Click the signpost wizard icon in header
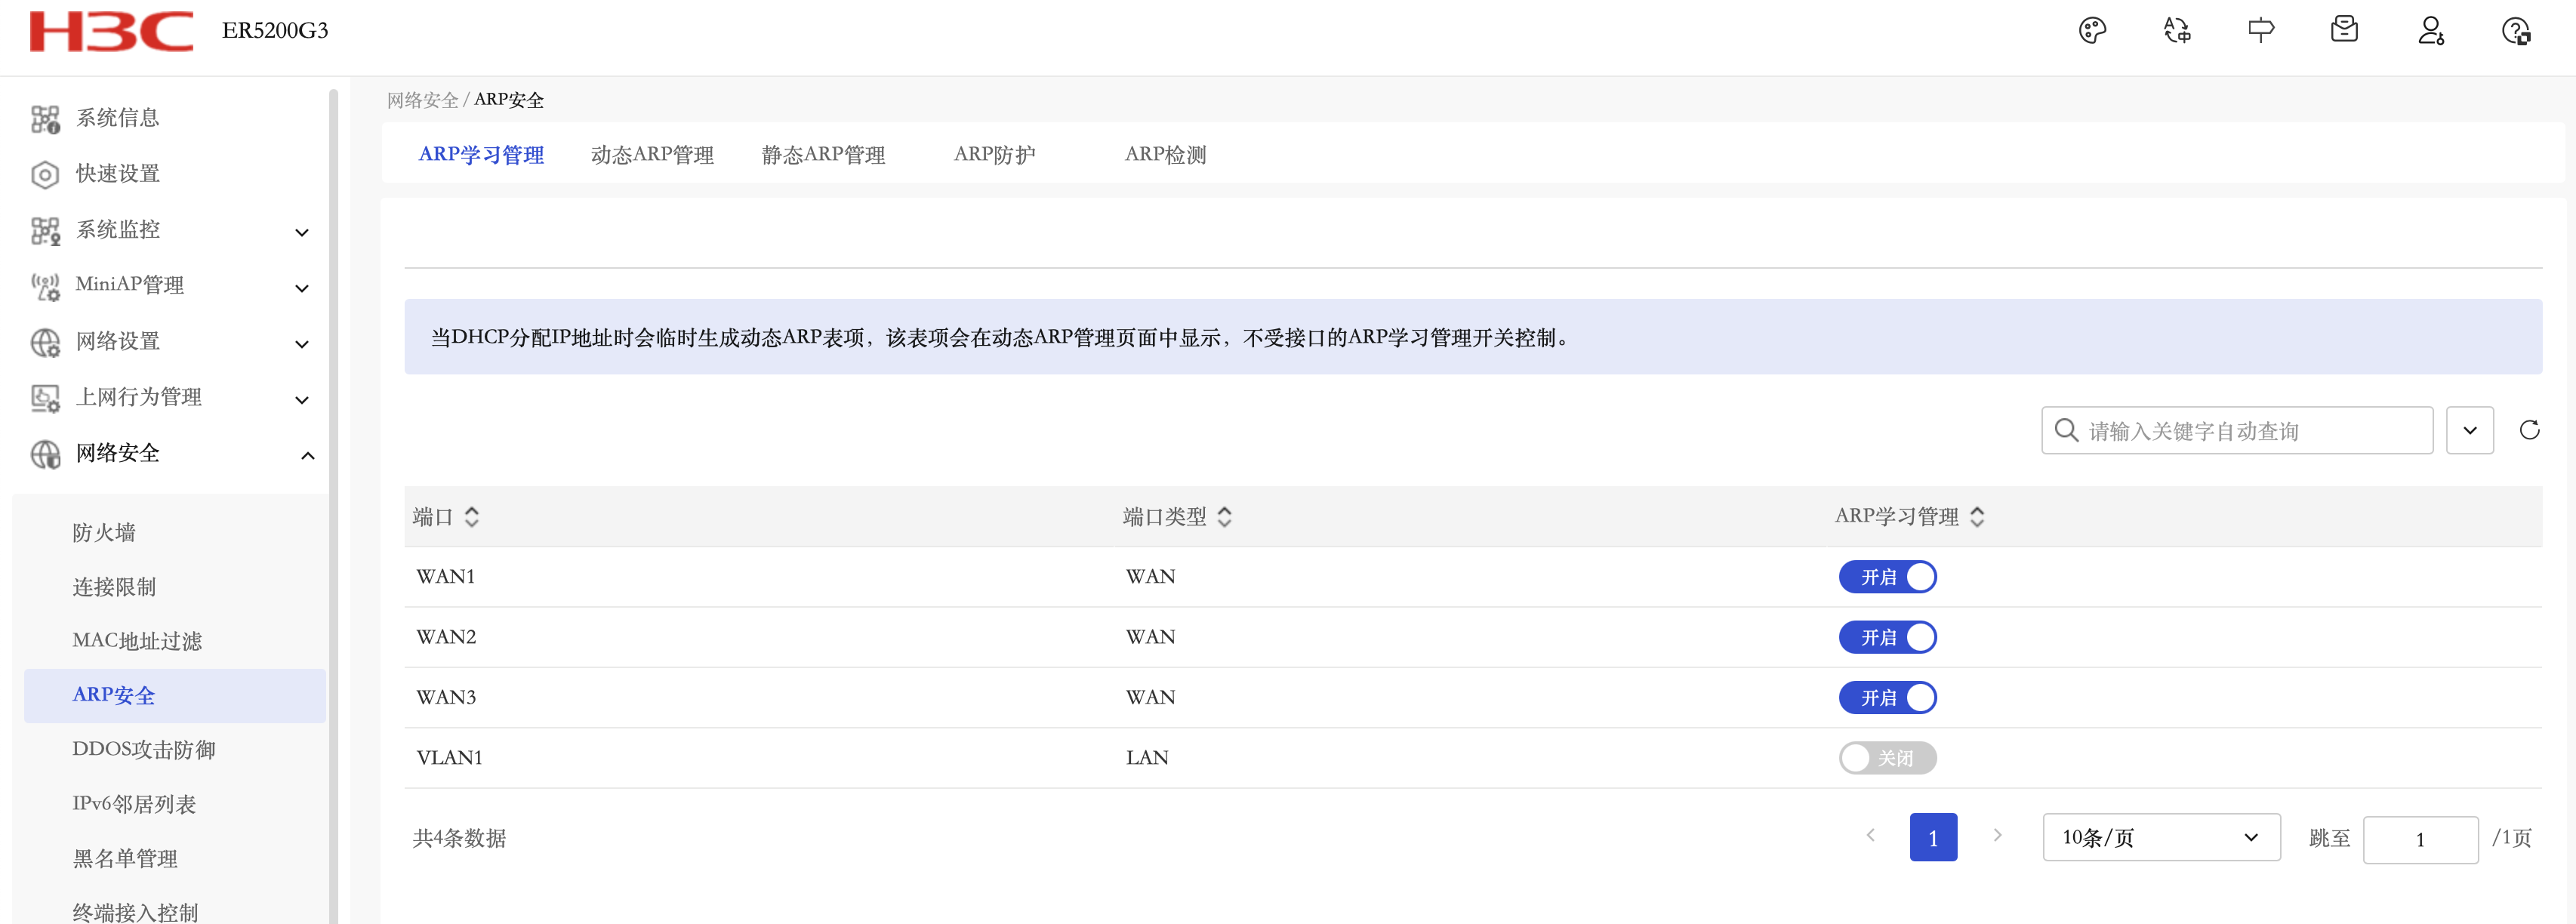 (x=2260, y=31)
